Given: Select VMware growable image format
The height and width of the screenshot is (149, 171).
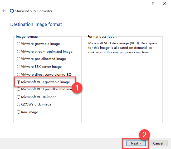Looking at the screenshot, I should click(38, 44).
